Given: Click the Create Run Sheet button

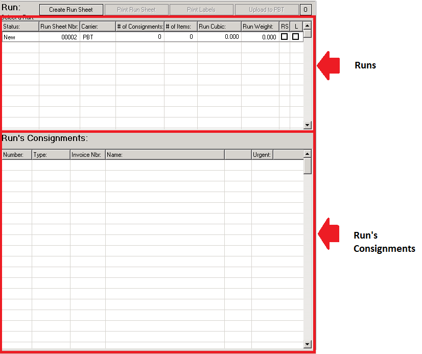Looking at the screenshot, I should [71, 10].
